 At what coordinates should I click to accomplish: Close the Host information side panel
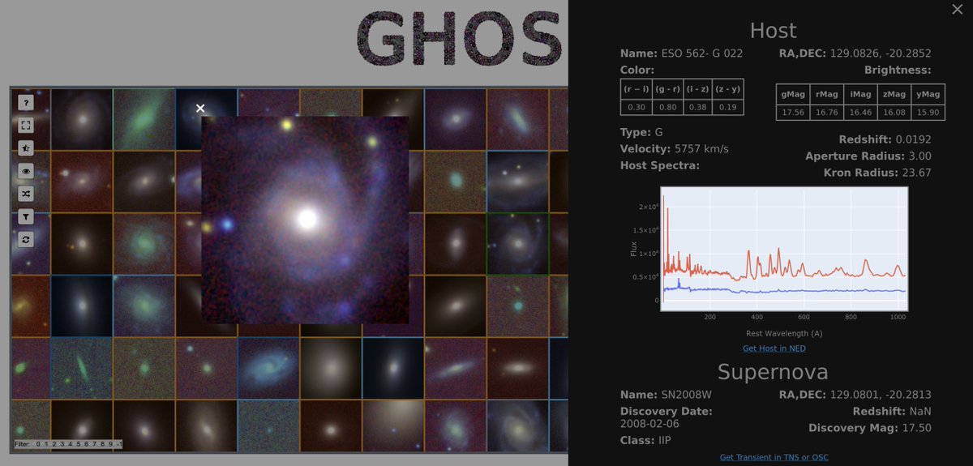[x=957, y=9]
